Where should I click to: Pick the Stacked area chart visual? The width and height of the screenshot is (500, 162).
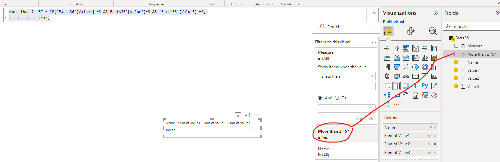coord(406,58)
